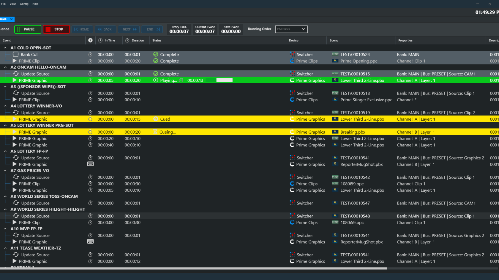499x280 pixels.
Task: Click the Breaking.pbx scene thumbnail icon
Action: 335,132
